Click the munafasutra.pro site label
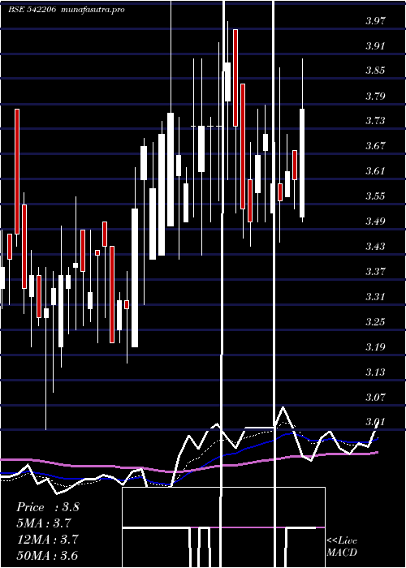The width and height of the screenshot is (406, 568). [93, 10]
